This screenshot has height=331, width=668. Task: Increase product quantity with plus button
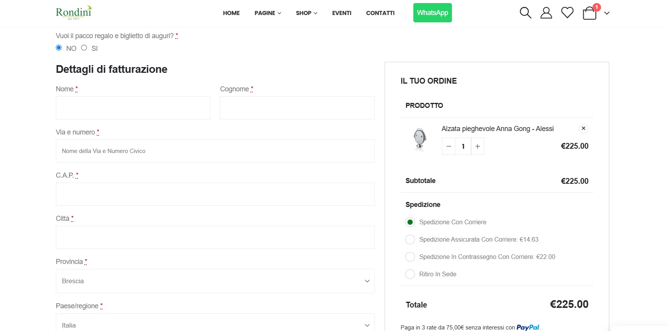point(478,146)
